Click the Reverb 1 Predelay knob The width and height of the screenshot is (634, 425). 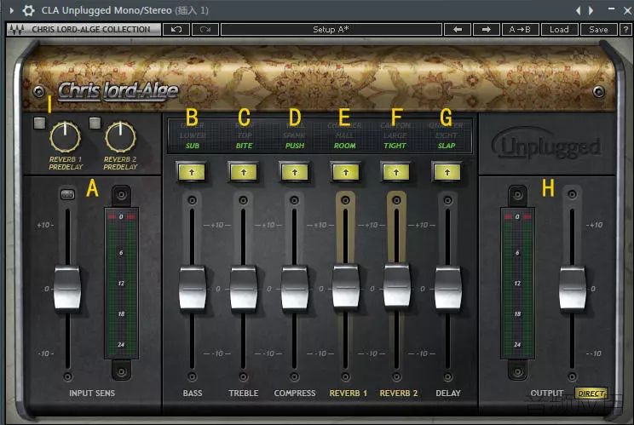pos(65,137)
